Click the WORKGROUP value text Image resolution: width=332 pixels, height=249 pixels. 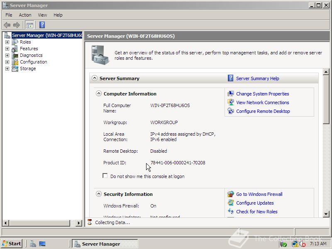click(164, 122)
